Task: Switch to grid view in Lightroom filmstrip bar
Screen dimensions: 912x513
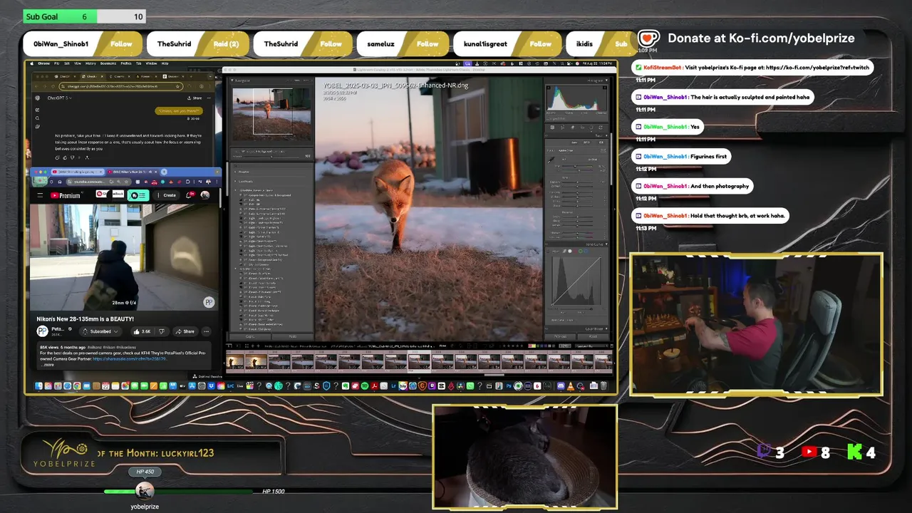Action: (x=245, y=346)
